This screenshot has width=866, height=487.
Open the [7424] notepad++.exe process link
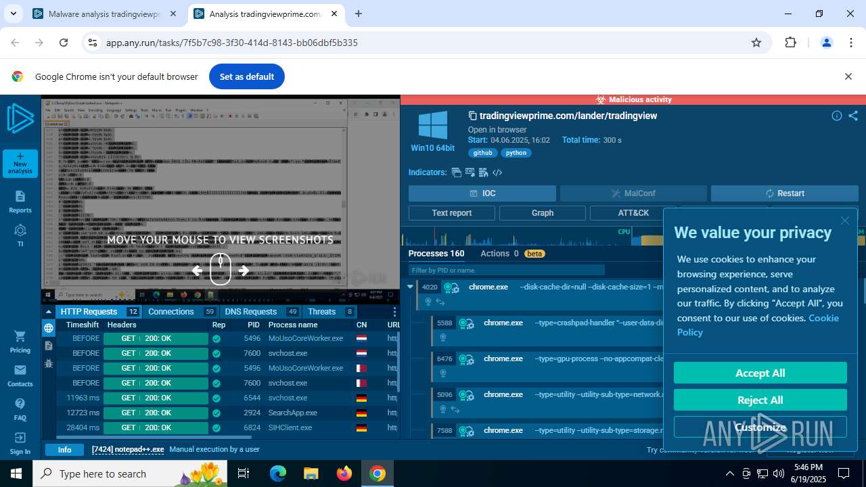click(x=128, y=449)
